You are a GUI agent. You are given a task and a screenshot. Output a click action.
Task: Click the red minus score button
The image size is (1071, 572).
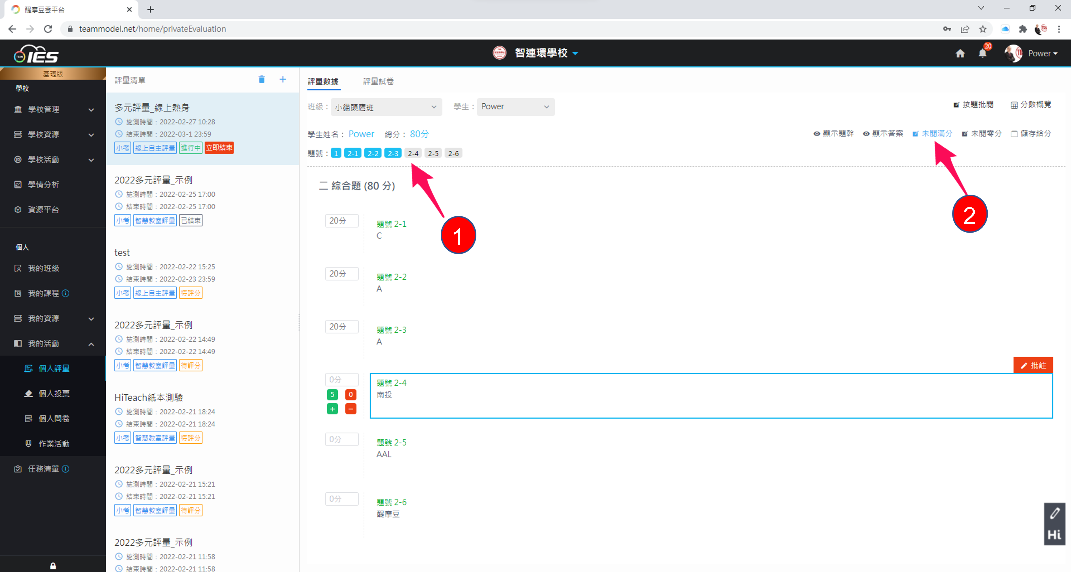350,409
